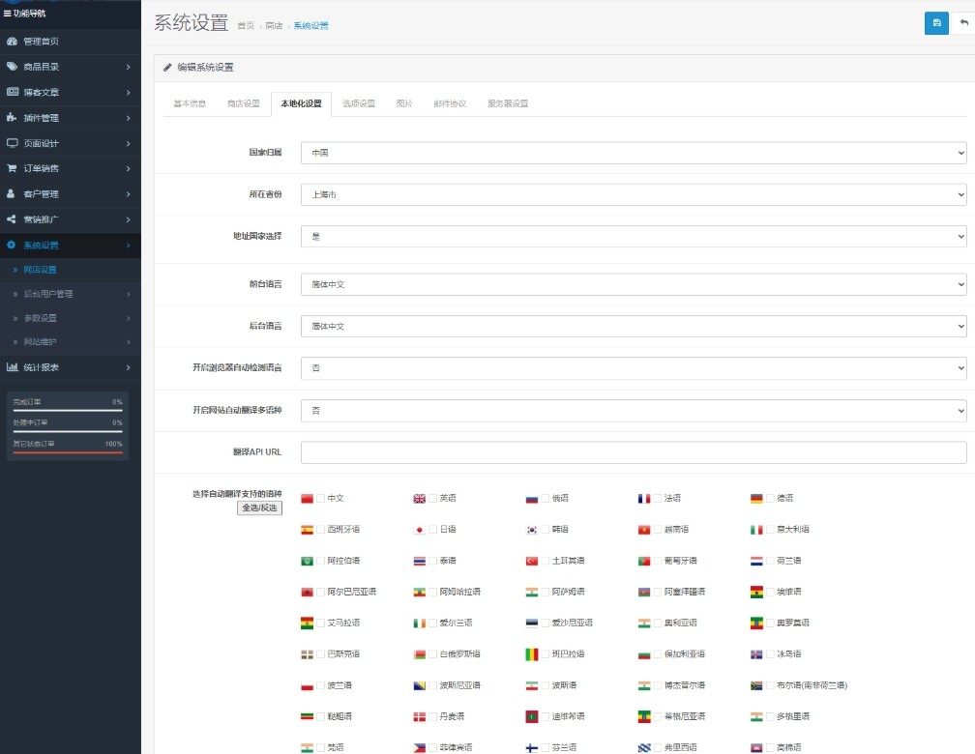Click the back arrow icon at top right
Image resolution: width=975 pixels, height=754 pixels.
coord(963,23)
